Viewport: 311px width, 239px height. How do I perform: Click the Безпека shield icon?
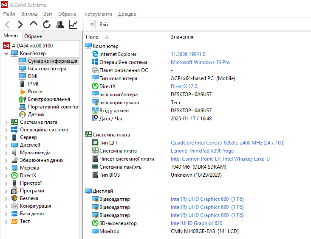click(x=14, y=198)
